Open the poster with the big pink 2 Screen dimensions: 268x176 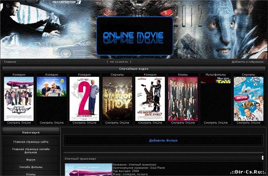coord(84,99)
